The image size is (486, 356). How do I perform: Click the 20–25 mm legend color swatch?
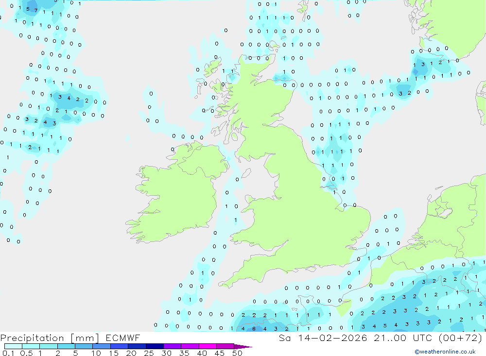pyautogui.click(x=137, y=346)
